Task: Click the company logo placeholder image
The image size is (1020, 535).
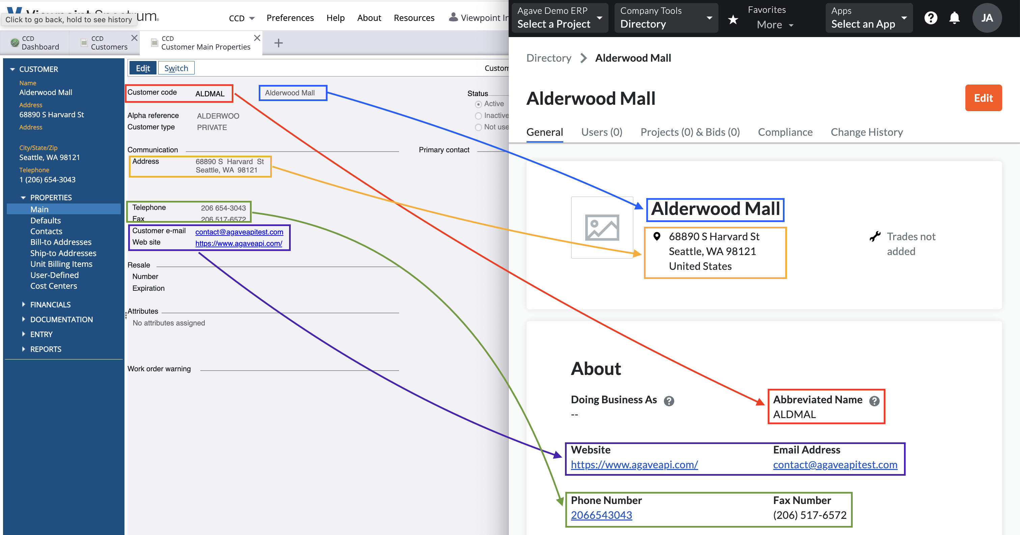Action: pos(602,227)
